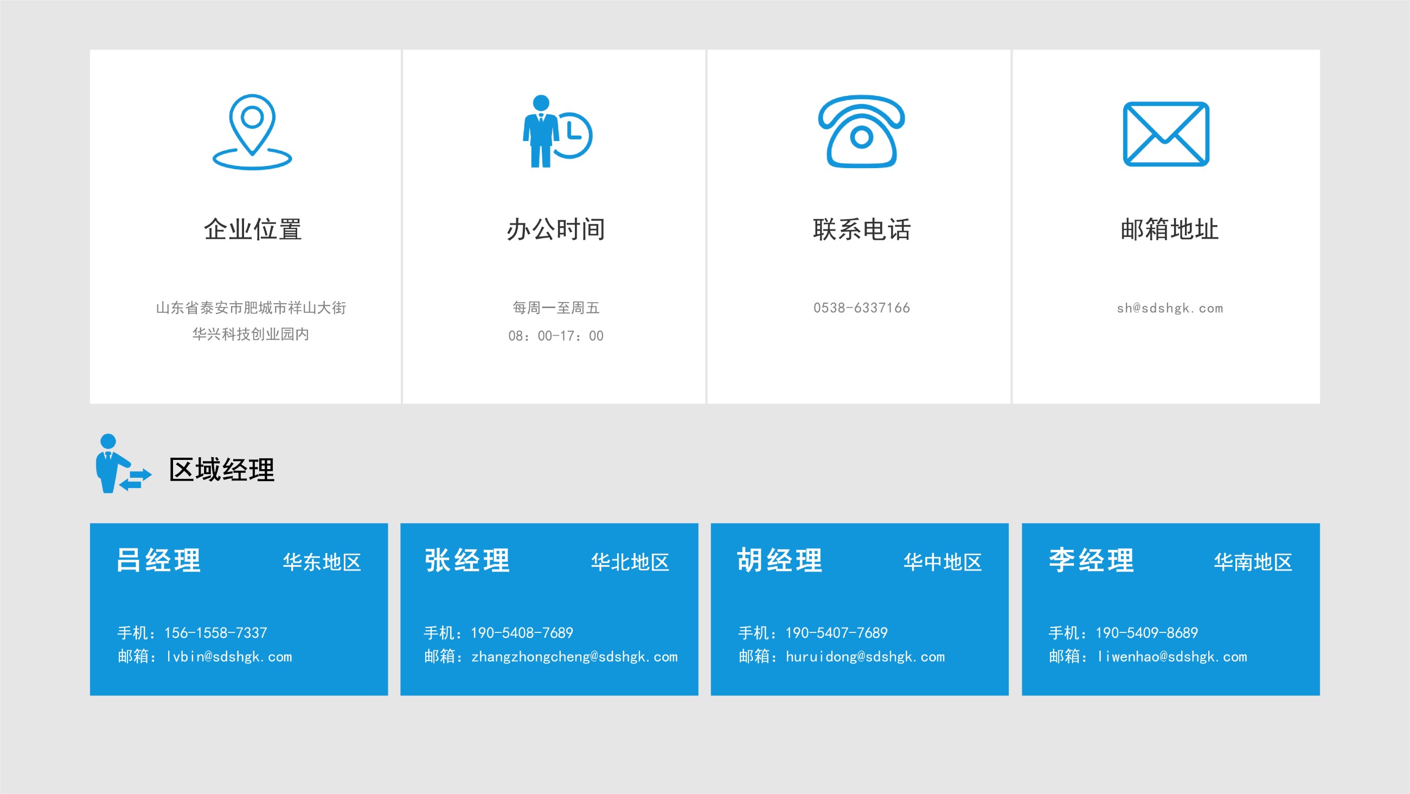Click mobile number 190-5407-7689
The height and width of the screenshot is (794, 1410).
[837, 633]
